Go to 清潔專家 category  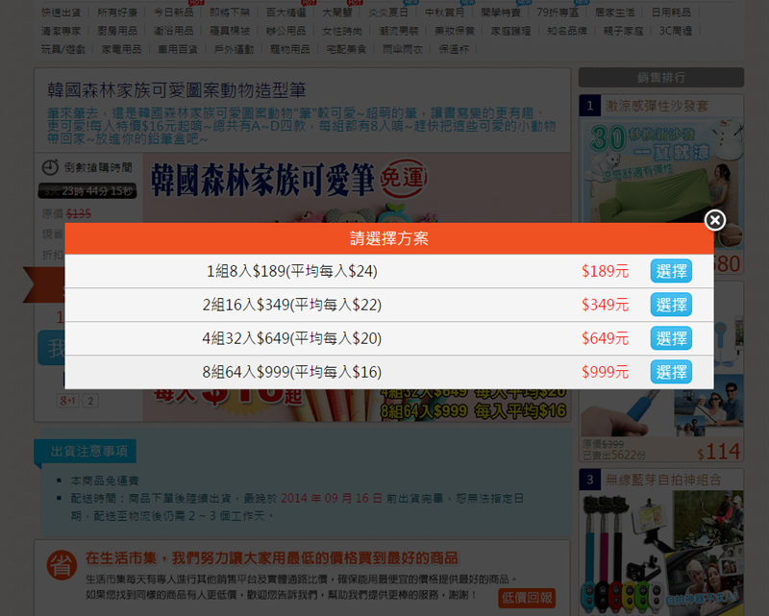(x=62, y=31)
